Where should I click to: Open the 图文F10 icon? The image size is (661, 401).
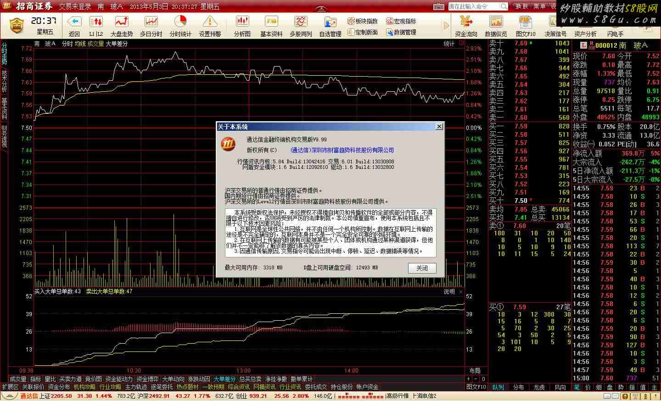click(525, 22)
